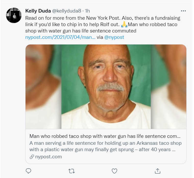Viewport: 194px width, 178px height.
Task: Click the nypost.com domain in card footer
Action: pyautogui.click(x=48, y=157)
